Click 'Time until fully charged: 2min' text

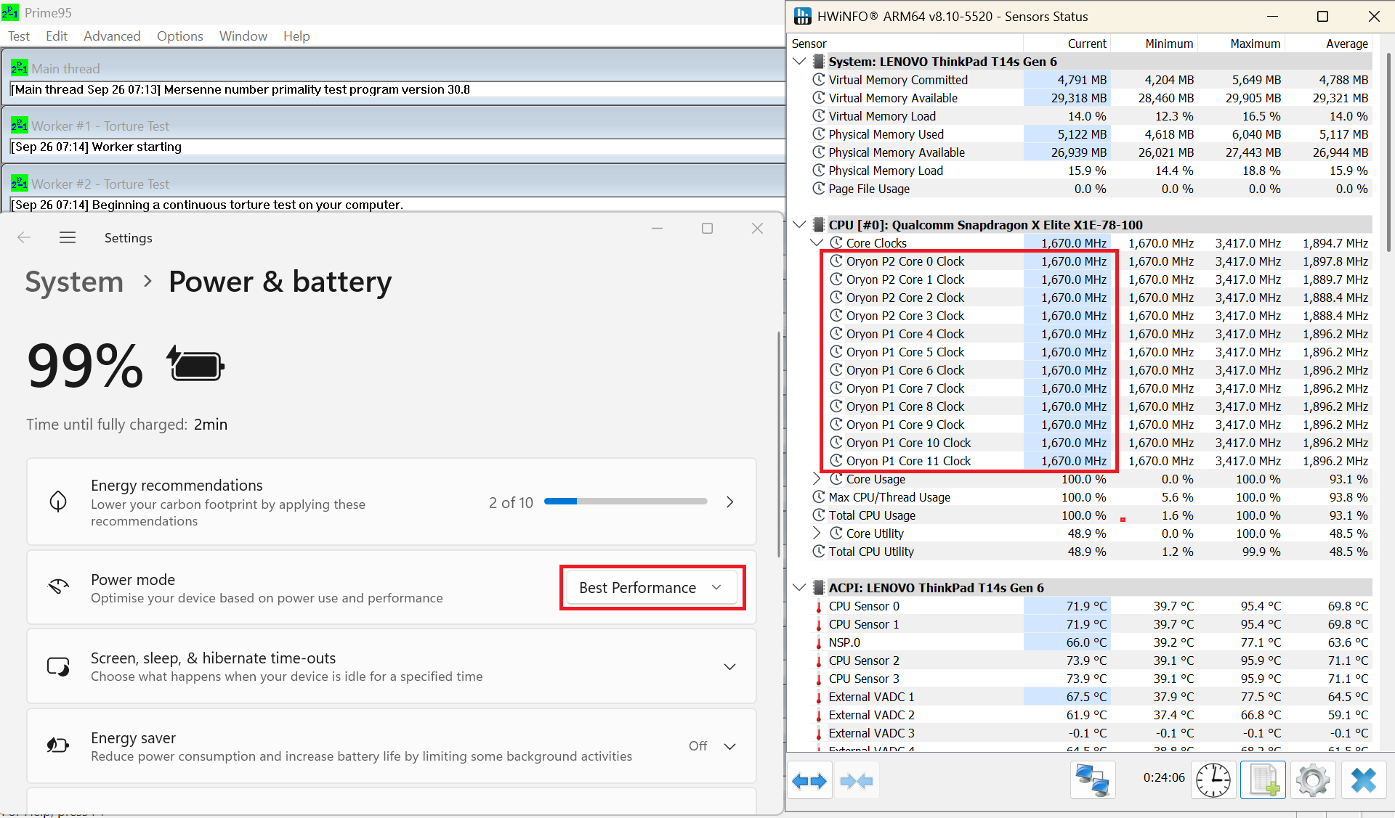(x=127, y=425)
